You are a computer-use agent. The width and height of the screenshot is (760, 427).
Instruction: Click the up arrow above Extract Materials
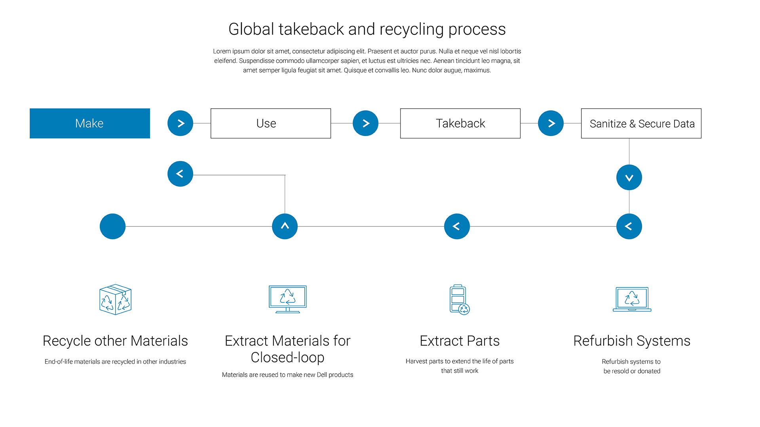tap(285, 227)
